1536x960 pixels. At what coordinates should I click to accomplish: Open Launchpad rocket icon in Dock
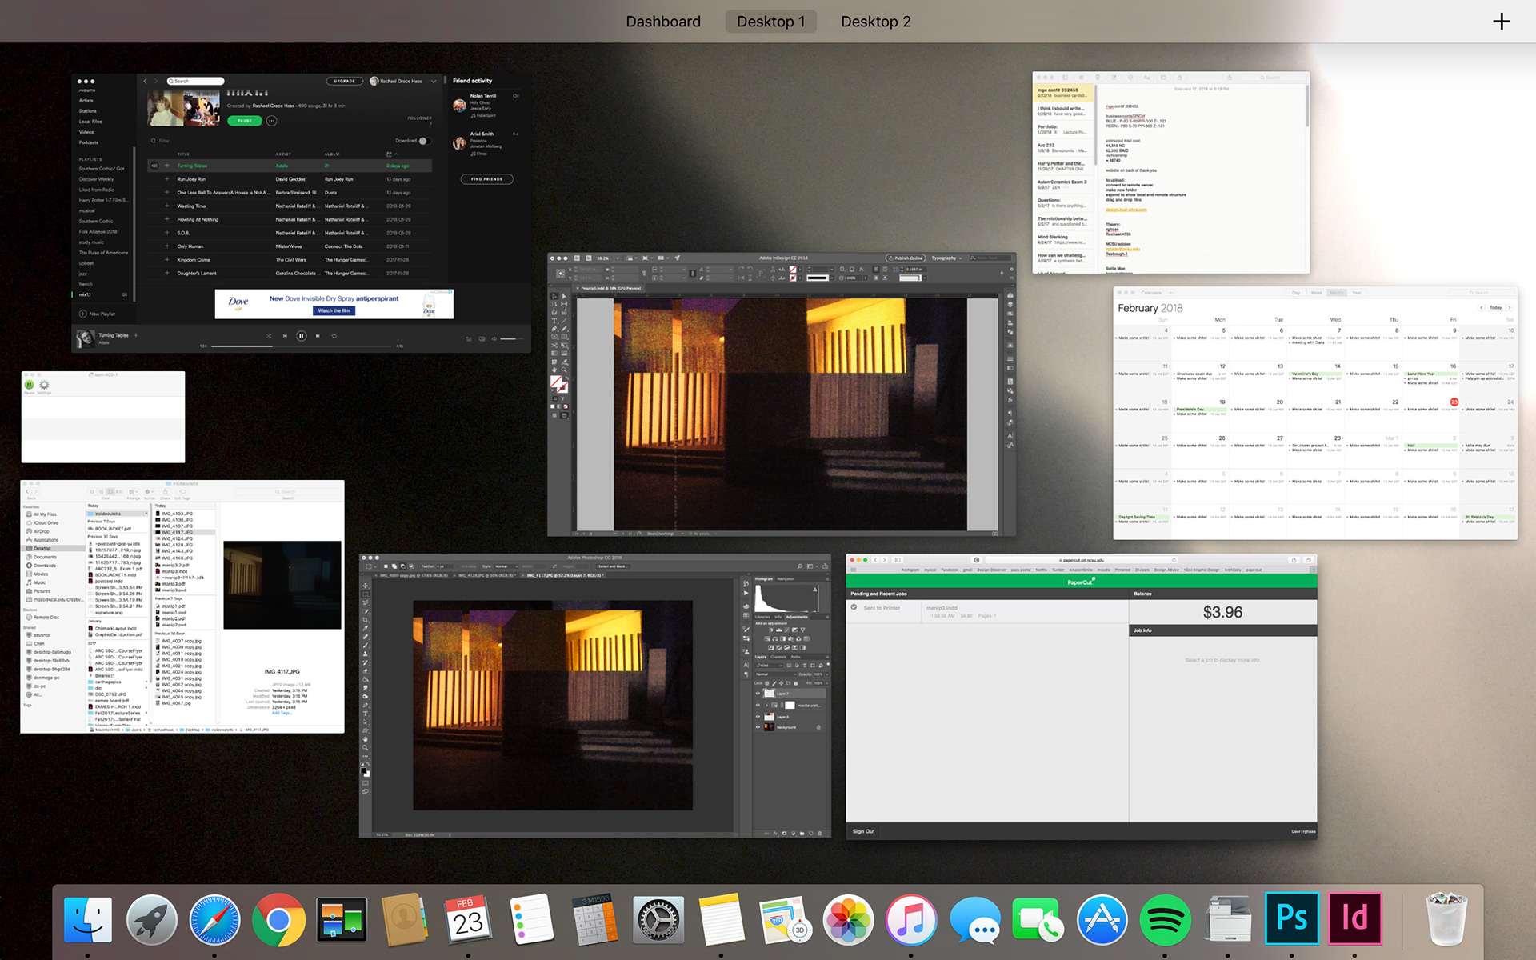pos(151,919)
